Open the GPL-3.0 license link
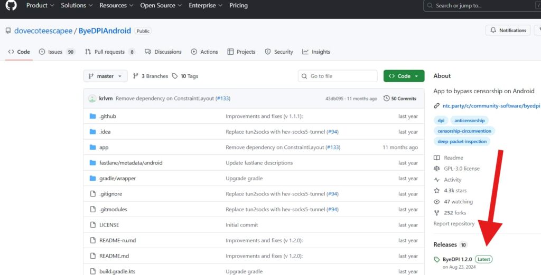The image size is (541, 275). click(x=457, y=169)
